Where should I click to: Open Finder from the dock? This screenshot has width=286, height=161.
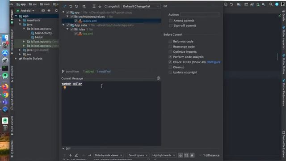coord(5,38)
